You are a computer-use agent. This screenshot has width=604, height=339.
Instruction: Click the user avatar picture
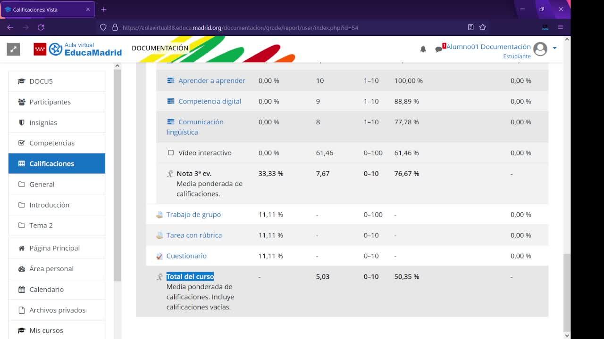click(x=540, y=48)
